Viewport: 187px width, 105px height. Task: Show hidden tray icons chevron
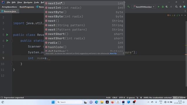pos(148,102)
